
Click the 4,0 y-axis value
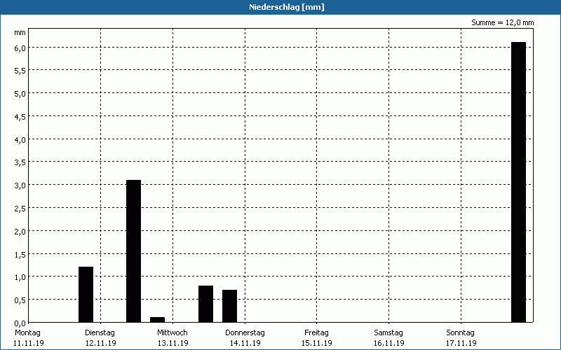point(20,140)
